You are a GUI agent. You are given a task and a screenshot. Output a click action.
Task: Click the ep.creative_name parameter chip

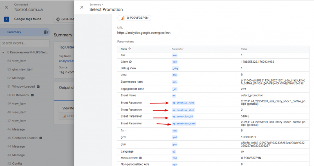coord(183,103)
